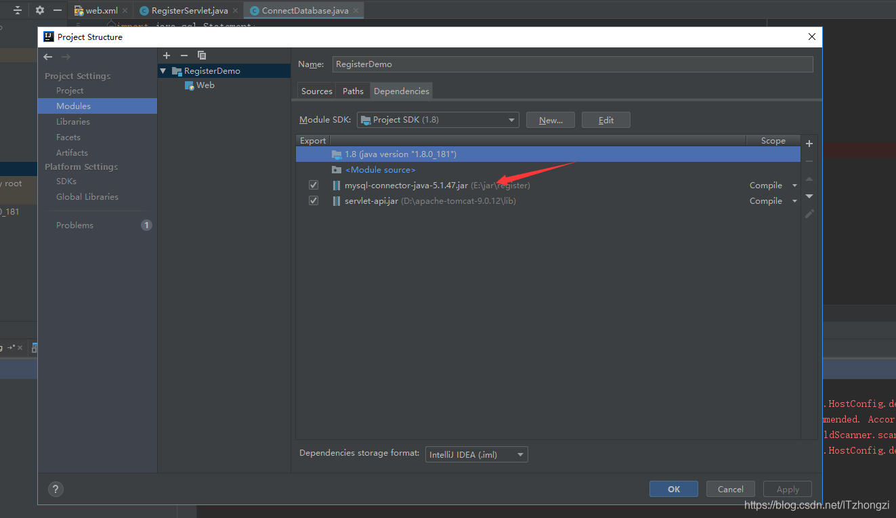The image size is (896, 518).
Task: Close the ConnectDatabase.java tab
Action: click(x=356, y=11)
